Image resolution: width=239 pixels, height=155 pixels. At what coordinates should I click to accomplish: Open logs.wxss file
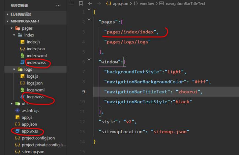(35, 97)
